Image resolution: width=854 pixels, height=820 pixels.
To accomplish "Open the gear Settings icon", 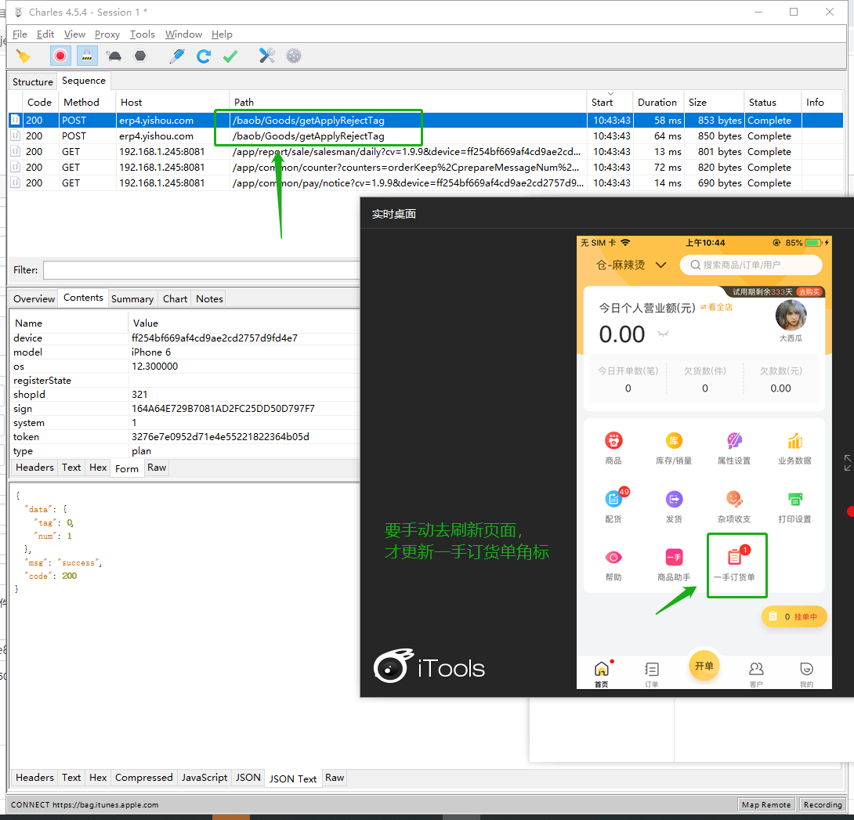I will (294, 56).
